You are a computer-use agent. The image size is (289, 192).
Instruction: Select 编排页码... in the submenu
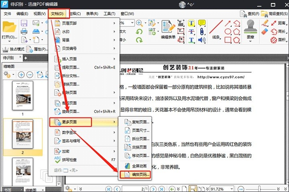click(x=135, y=174)
